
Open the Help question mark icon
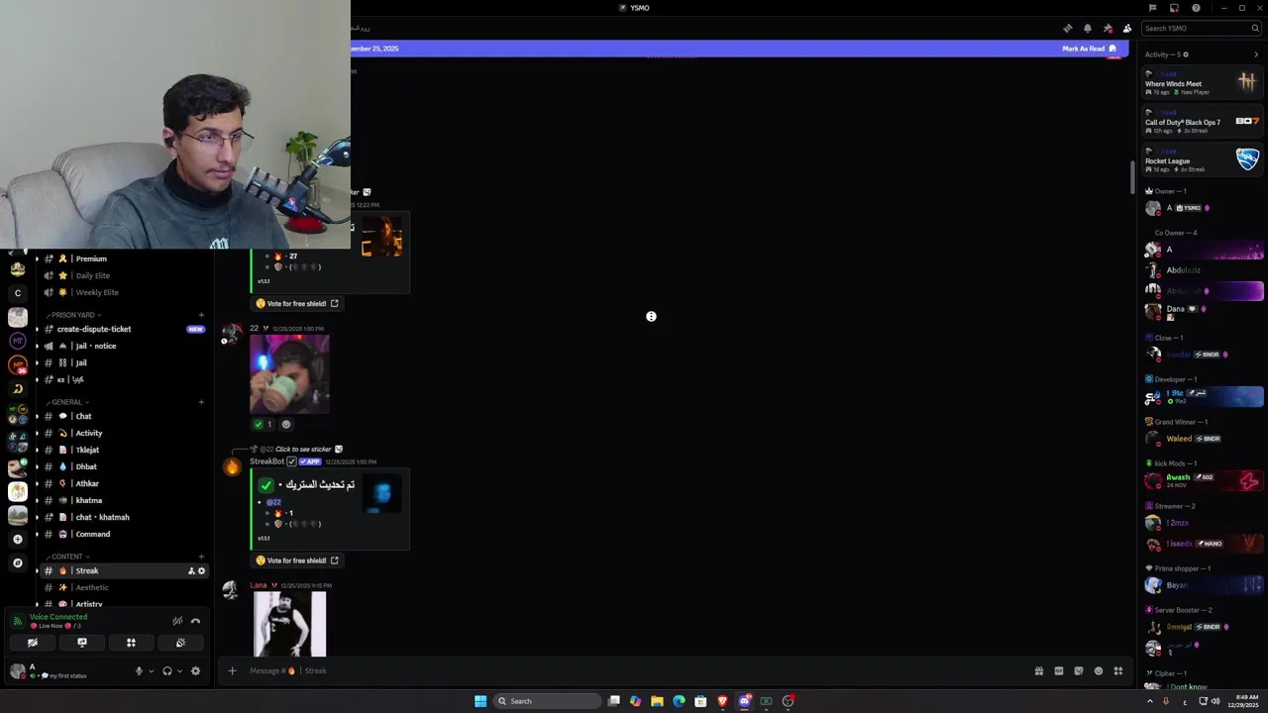[x=1196, y=8]
